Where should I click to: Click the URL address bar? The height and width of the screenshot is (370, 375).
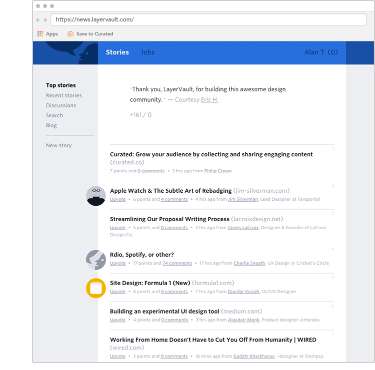pyautogui.click(x=208, y=20)
